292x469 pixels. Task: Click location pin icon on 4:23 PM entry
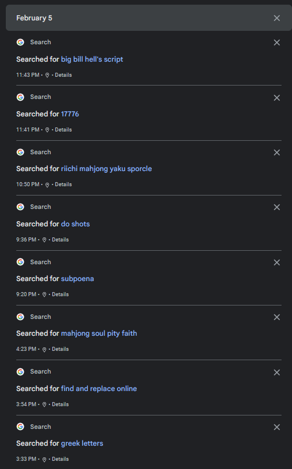click(x=44, y=349)
